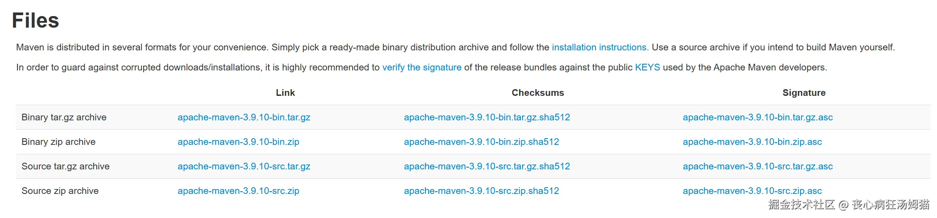Open the bin.zip.sha512 checksum link
This screenshot has height=218, width=937.
pyautogui.click(x=481, y=142)
